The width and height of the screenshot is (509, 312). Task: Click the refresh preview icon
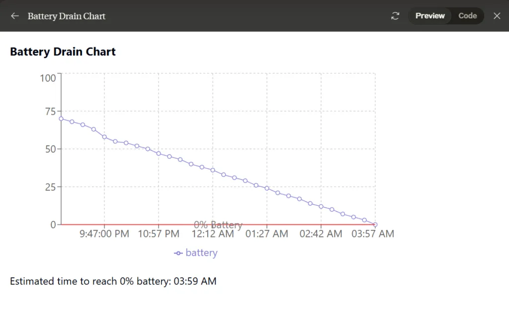click(395, 16)
